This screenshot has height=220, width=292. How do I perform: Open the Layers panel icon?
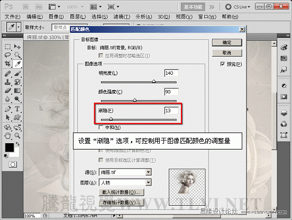point(284,113)
